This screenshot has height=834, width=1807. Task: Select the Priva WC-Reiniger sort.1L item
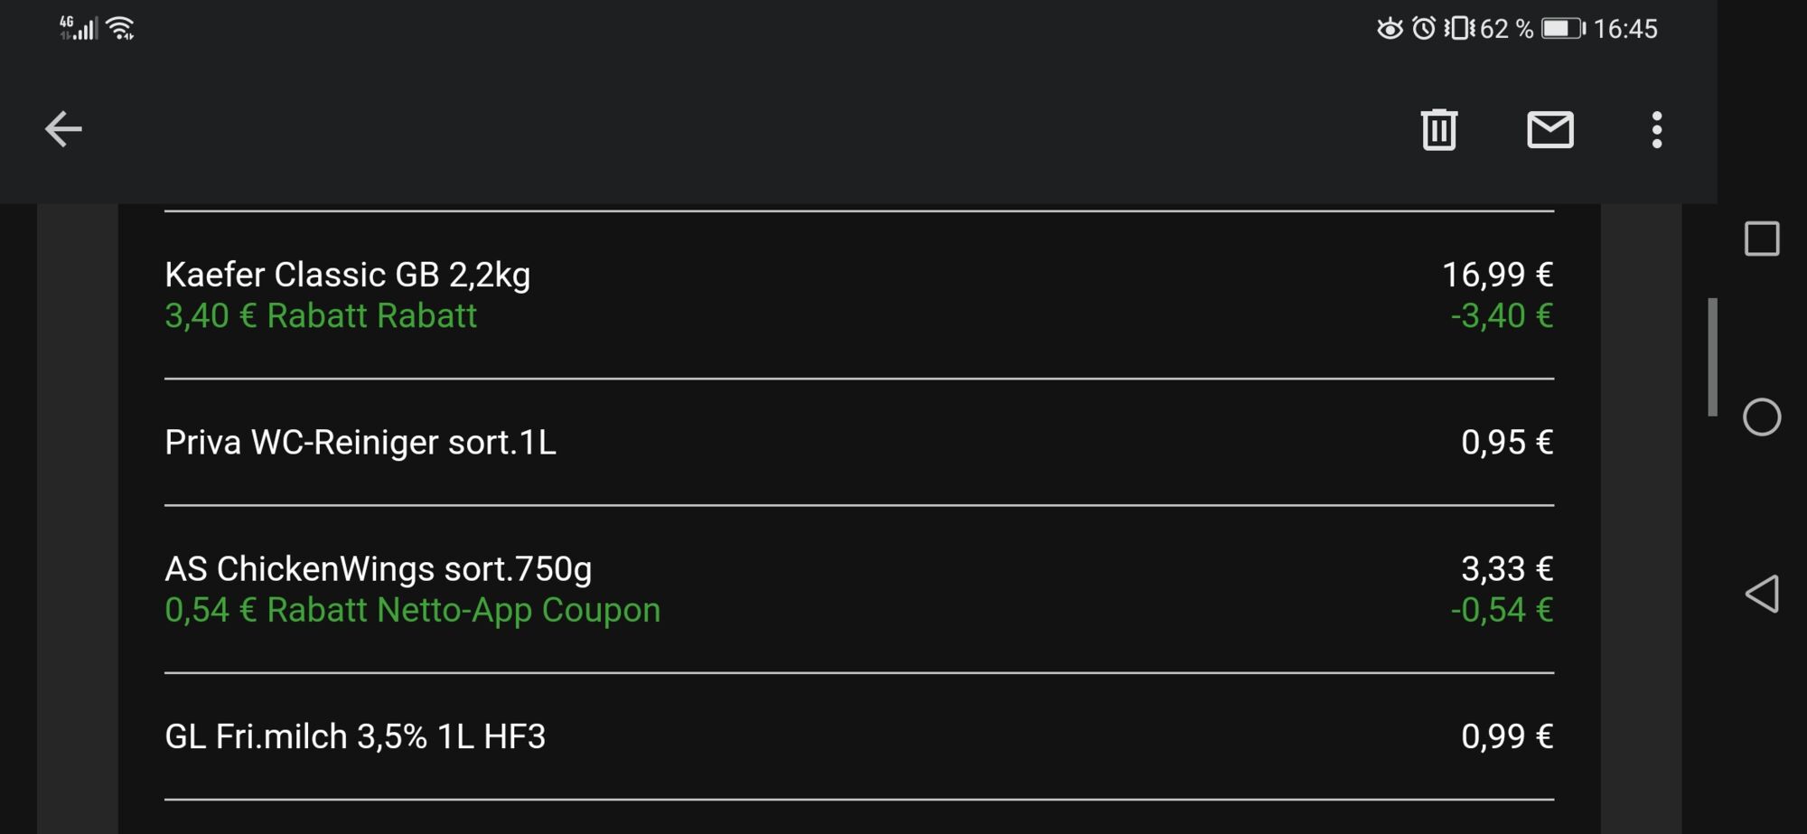pyautogui.click(x=859, y=442)
